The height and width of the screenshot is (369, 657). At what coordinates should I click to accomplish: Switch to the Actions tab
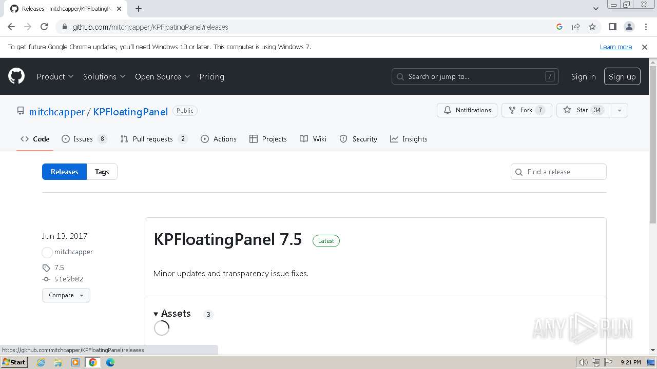[x=219, y=139]
